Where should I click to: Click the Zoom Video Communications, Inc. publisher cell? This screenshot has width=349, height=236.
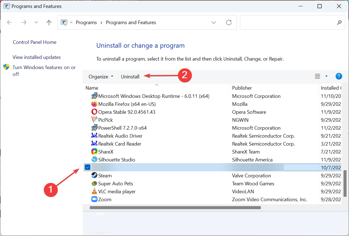[270, 200]
